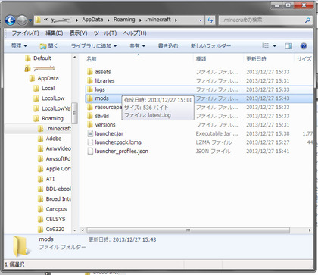
Task: Select the saves folder icon
Action: point(90,116)
